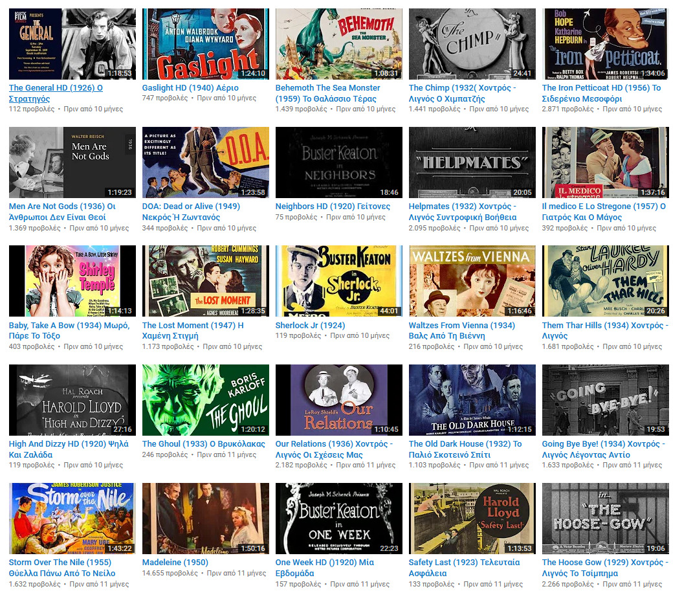This screenshot has height=593, width=682.
Task: Open the Going Bye-Bye thumbnail
Action: 606,400
